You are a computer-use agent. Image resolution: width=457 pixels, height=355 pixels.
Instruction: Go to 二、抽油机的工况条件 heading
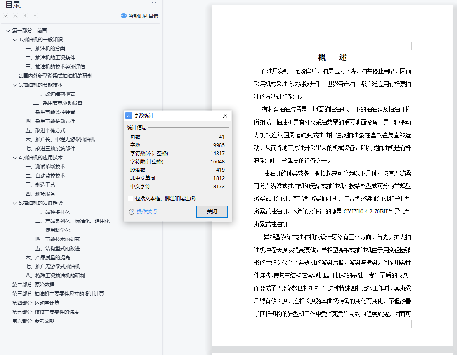50,58
